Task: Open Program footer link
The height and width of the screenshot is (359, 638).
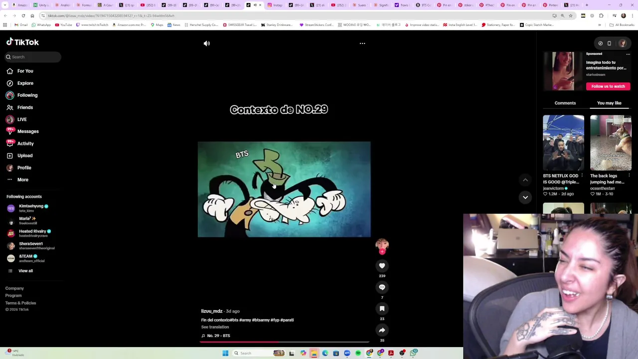Action: pyautogui.click(x=13, y=296)
